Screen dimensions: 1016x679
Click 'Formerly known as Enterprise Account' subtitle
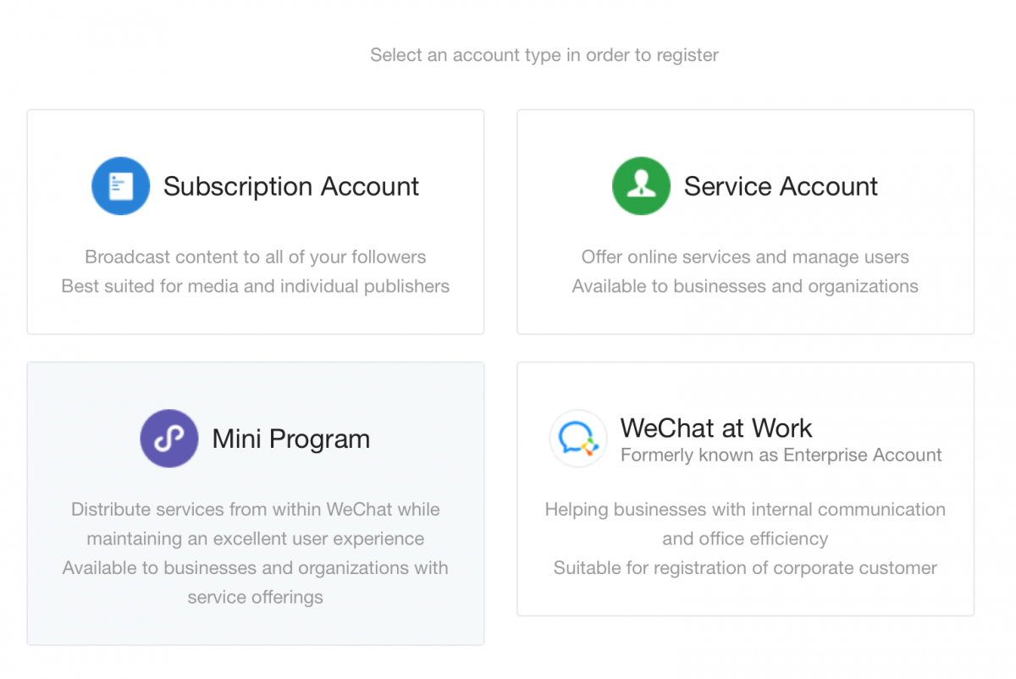click(x=781, y=455)
